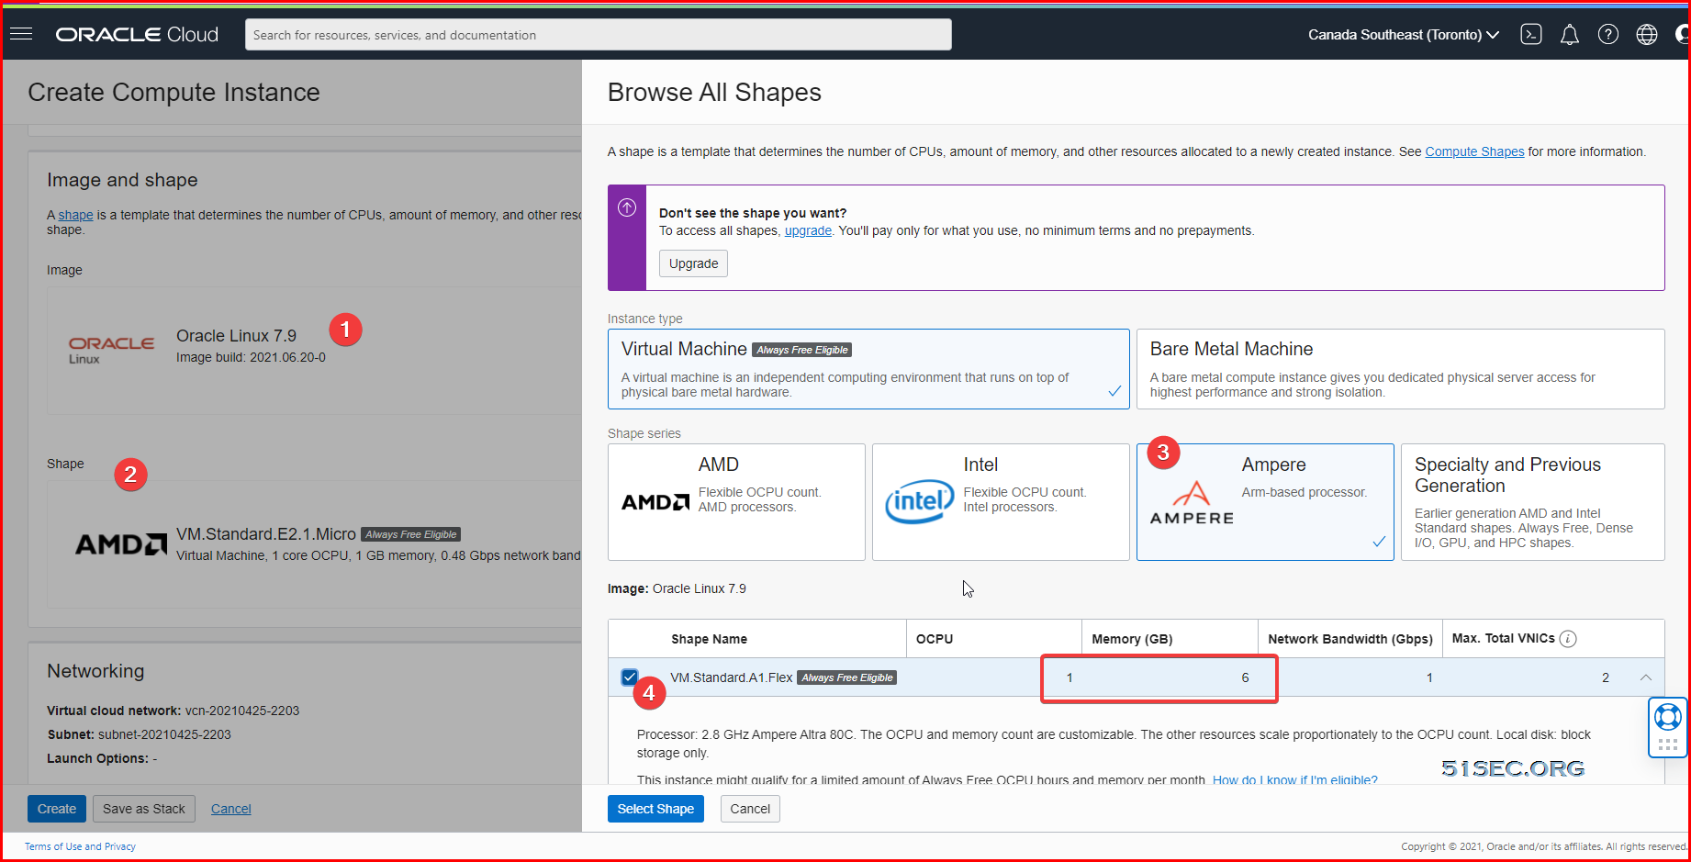Click the Create button

point(57,809)
